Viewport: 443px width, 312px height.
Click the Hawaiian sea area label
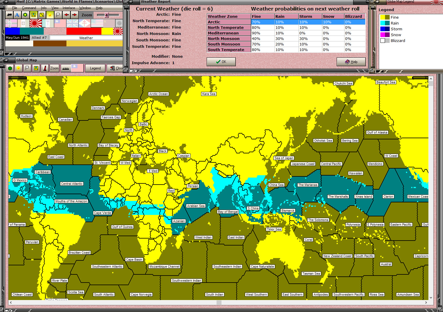tap(356, 173)
